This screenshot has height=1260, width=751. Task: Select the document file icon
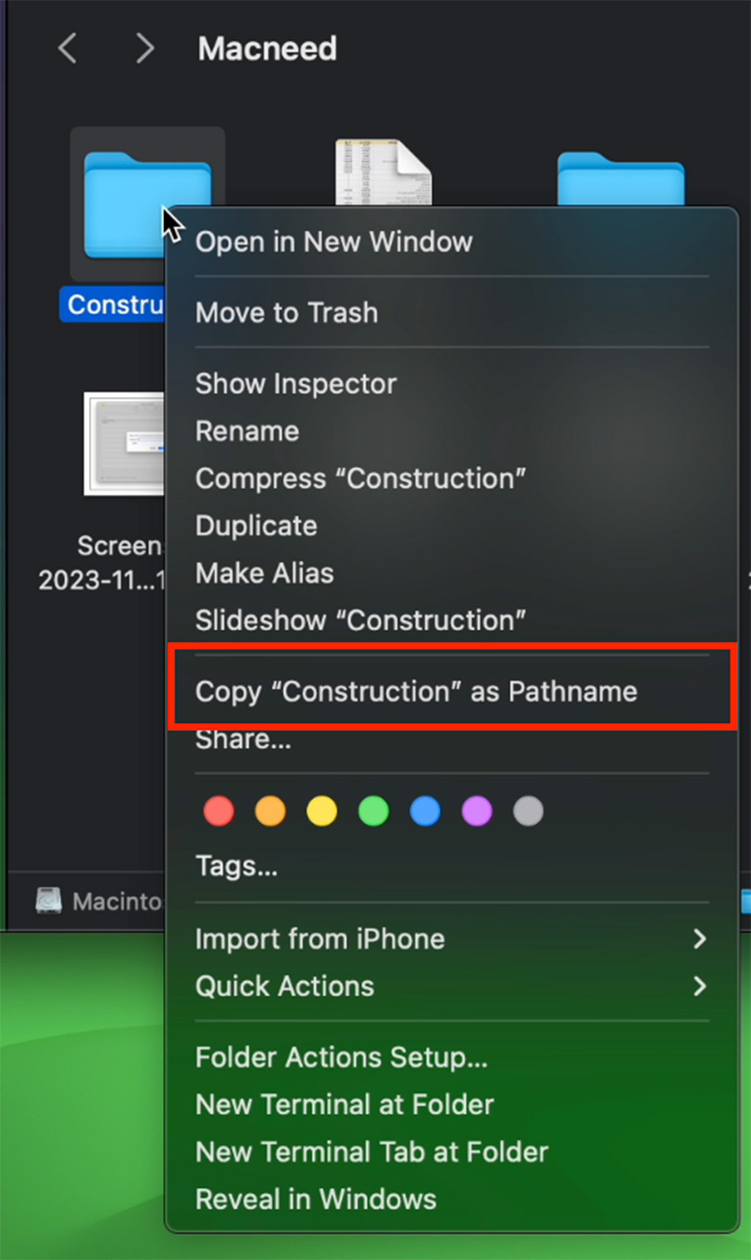click(x=383, y=172)
